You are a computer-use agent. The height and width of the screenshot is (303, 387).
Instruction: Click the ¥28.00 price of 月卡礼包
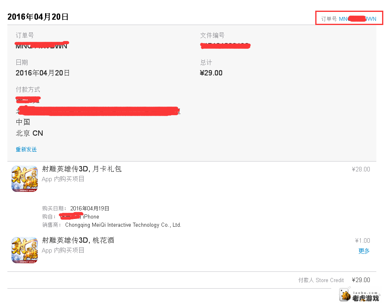tap(361, 169)
